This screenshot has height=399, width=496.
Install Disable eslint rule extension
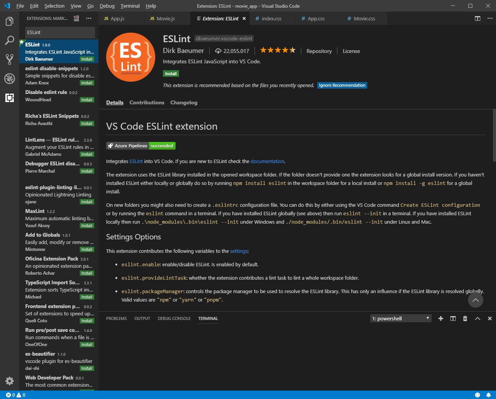[x=87, y=100]
